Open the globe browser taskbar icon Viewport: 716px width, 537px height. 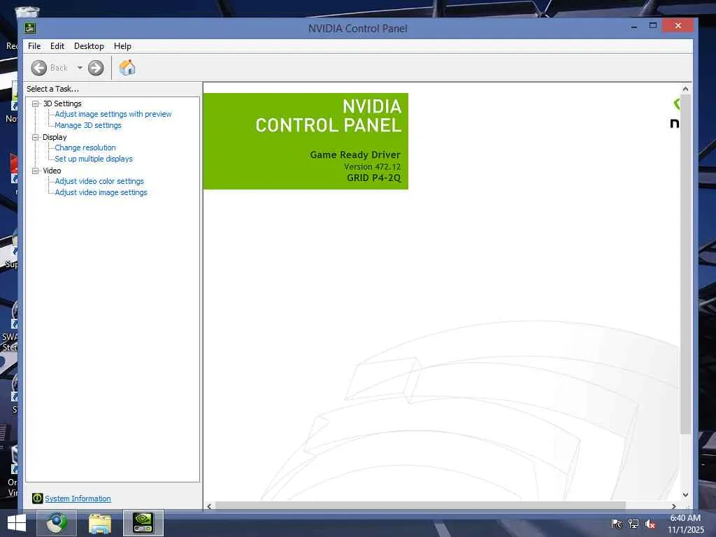57,523
